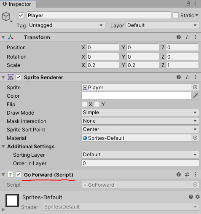Screen dimensions: 201x214
Task: Click the Inspector lock icon
Action: (188, 3)
